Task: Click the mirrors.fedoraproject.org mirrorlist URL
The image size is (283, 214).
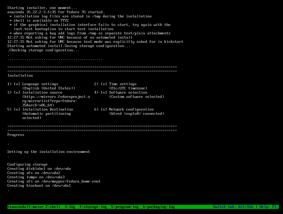Action: (56, 101)
